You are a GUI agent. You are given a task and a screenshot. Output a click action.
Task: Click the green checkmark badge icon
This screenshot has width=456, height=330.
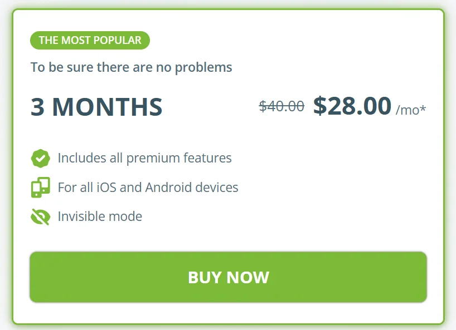[40, 158]
